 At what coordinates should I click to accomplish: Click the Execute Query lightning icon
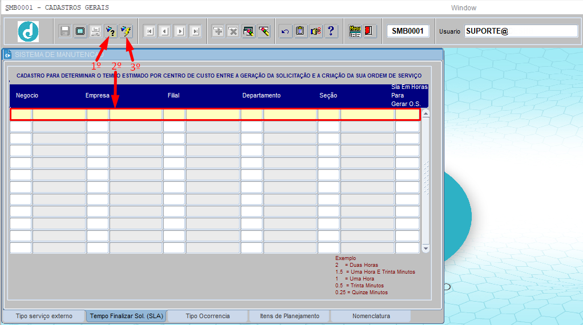pos(126,31)
